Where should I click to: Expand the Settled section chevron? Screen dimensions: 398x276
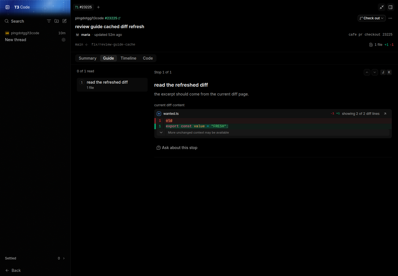click(64, 258)
